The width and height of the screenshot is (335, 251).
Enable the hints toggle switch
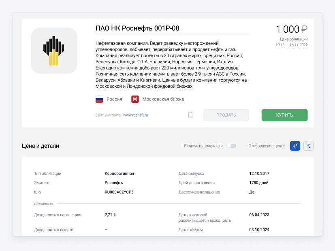(x=231, y=146)
